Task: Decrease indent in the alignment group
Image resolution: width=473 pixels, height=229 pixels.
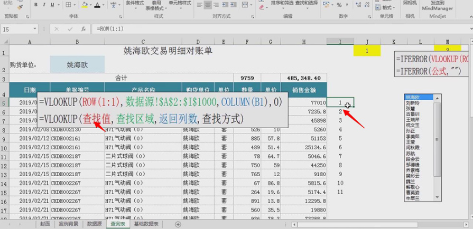Action: [225, 5]
